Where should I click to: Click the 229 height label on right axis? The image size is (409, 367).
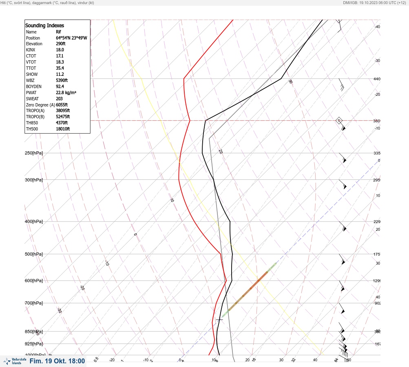[x=377, y=222]
